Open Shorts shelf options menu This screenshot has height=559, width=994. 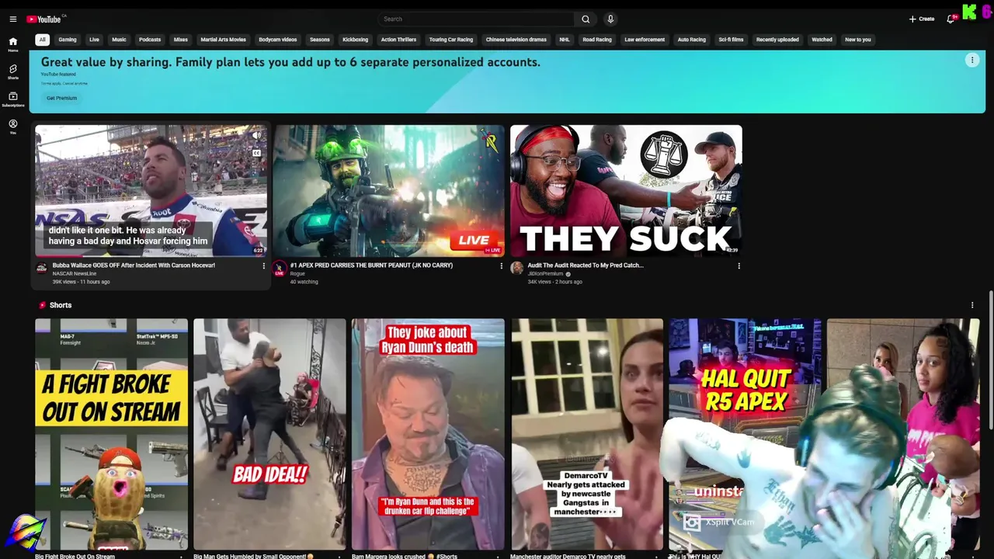click(971, 305)
